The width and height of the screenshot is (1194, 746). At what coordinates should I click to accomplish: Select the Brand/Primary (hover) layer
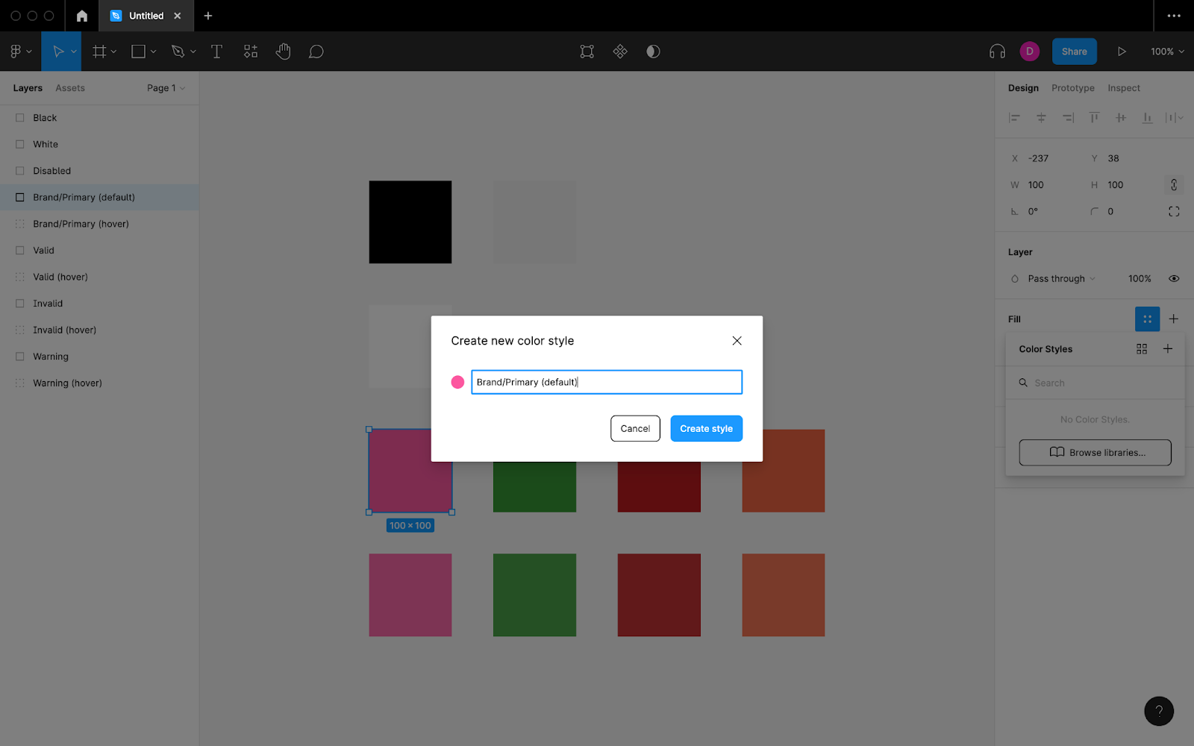(x=99, y=224)
